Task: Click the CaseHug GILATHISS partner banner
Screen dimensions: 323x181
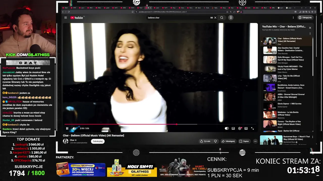Action: (81, 170)
